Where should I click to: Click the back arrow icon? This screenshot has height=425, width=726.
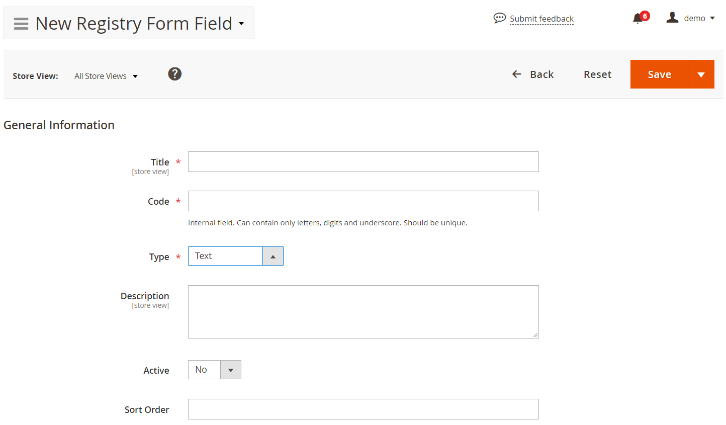tap(516, 74)
